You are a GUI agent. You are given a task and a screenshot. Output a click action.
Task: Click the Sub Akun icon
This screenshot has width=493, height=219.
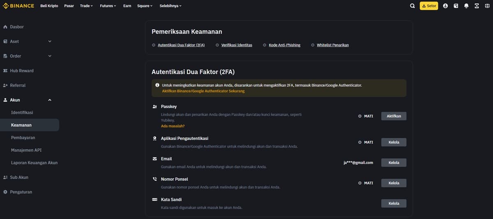point(5,177)
